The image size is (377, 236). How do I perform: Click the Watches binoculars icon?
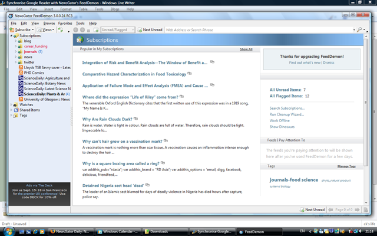(x=16, y=104)
